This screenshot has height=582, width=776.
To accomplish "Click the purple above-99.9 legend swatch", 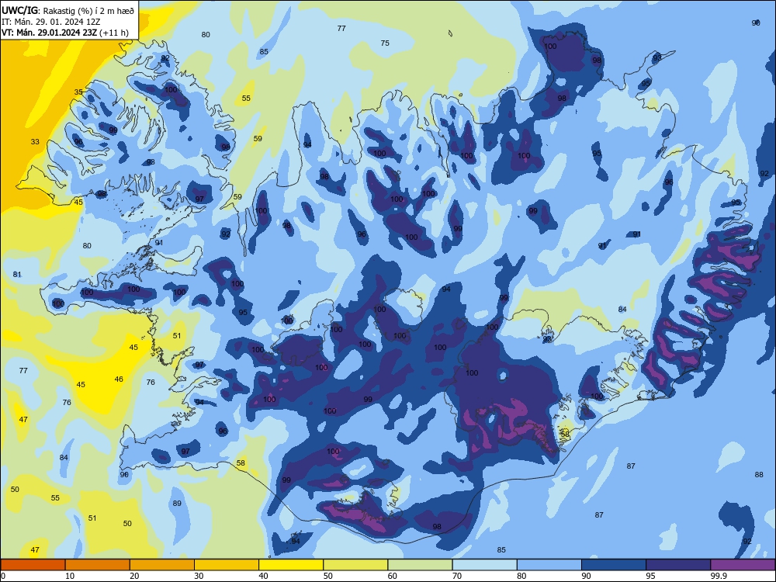I will pos(743,565).
